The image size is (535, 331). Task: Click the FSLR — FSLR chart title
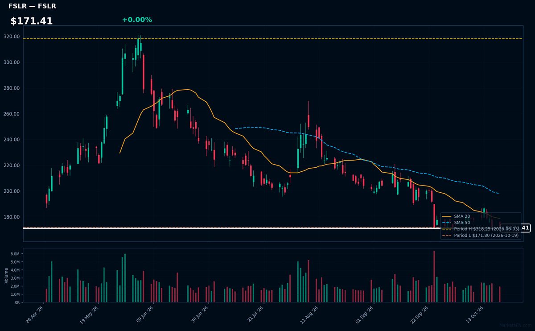(32, 6)
